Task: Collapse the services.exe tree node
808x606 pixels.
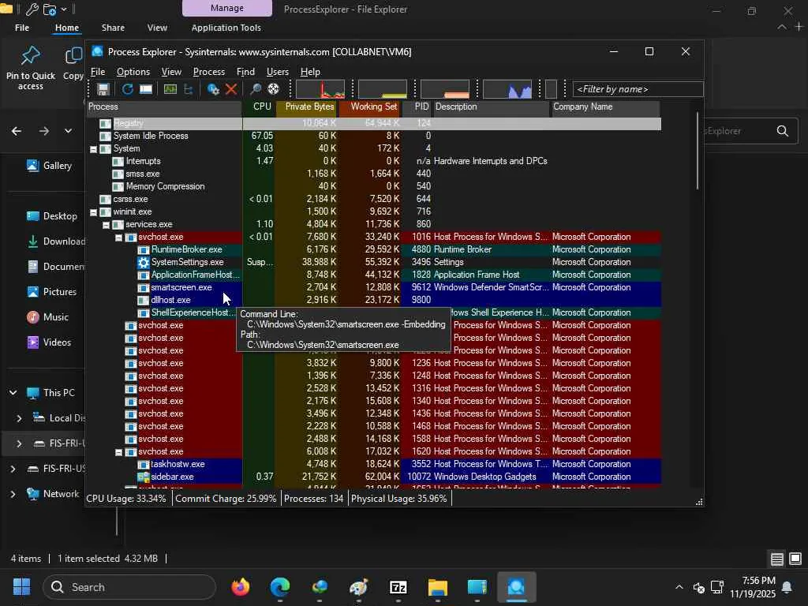Action: [106, 225]
